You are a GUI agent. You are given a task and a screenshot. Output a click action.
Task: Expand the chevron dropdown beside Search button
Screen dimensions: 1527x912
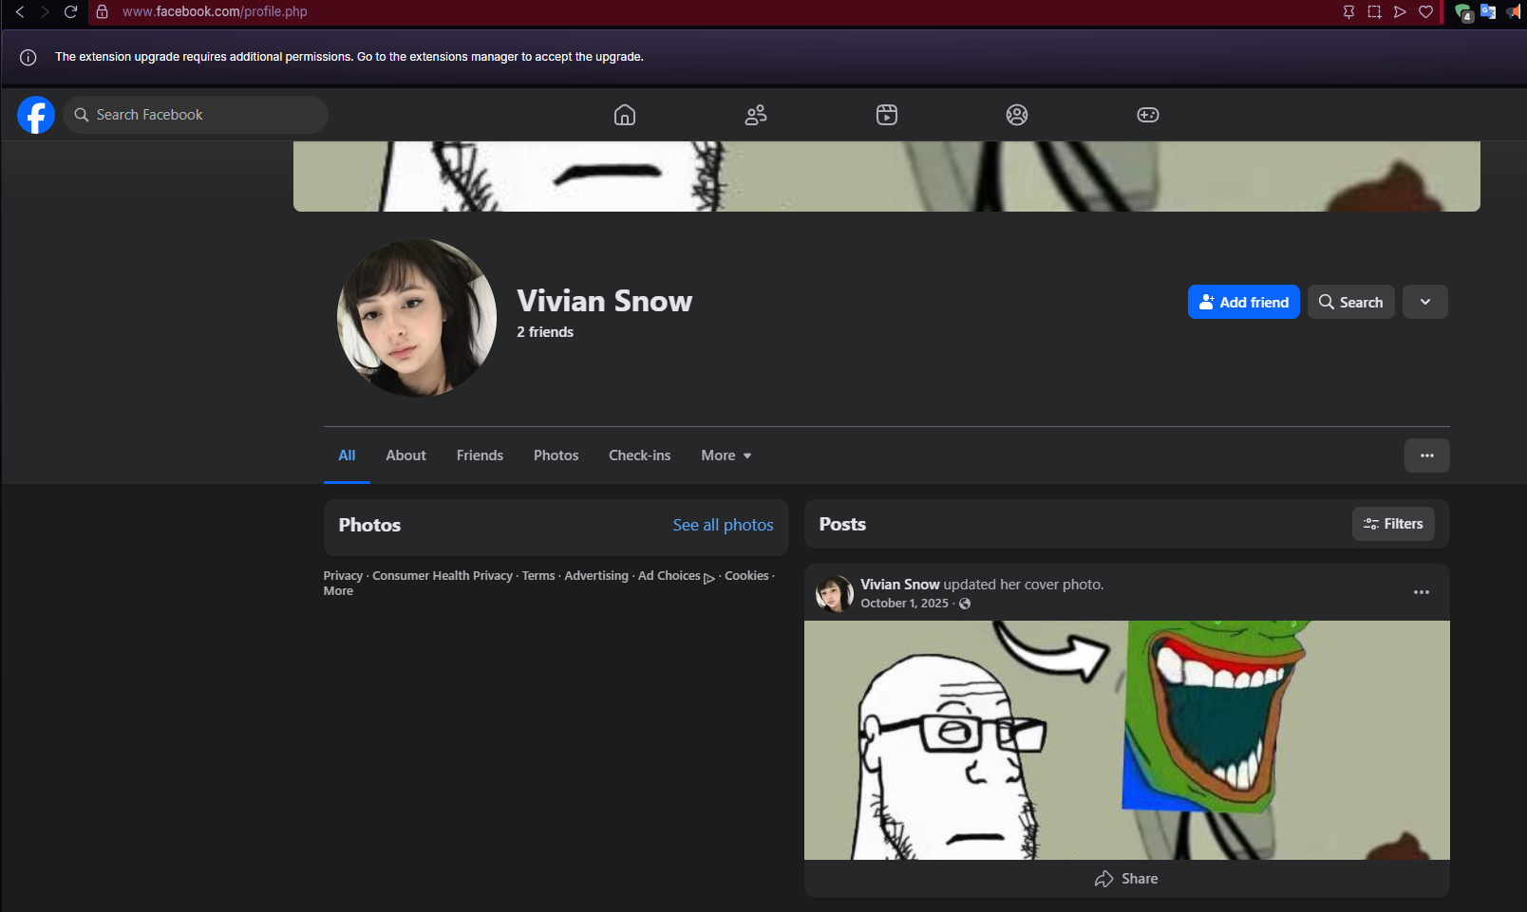pos(1424,302)
